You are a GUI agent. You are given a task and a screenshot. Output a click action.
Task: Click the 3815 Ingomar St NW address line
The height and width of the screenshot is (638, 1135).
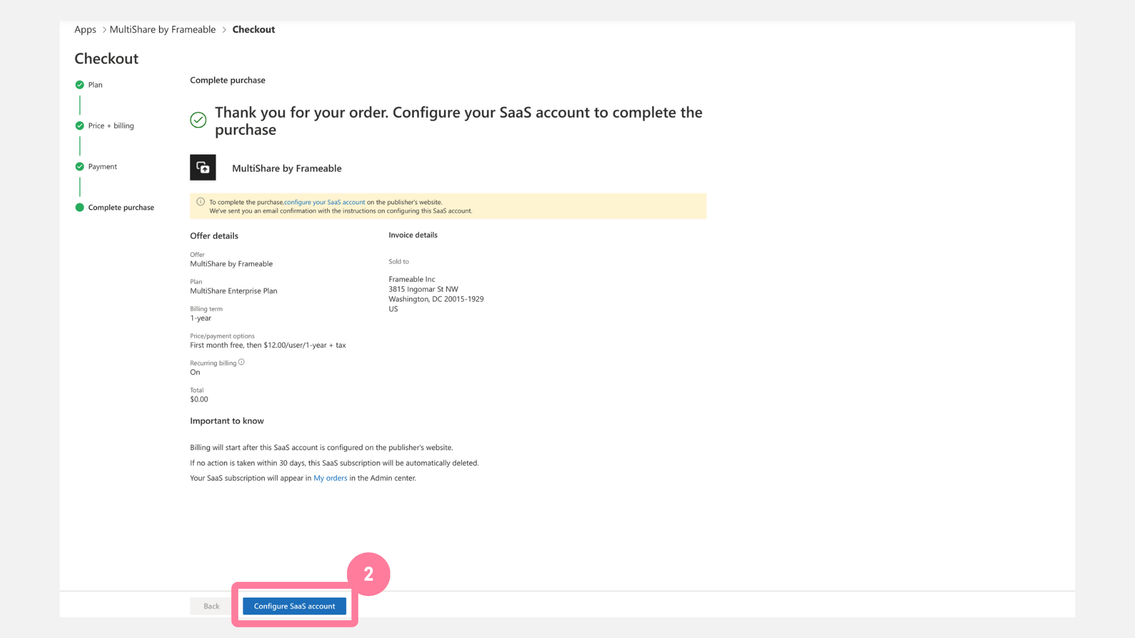(x=423, y=289)
